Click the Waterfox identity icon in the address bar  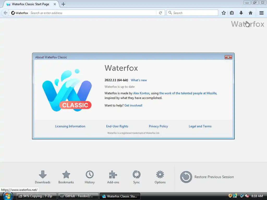click(x=13, y=13)
